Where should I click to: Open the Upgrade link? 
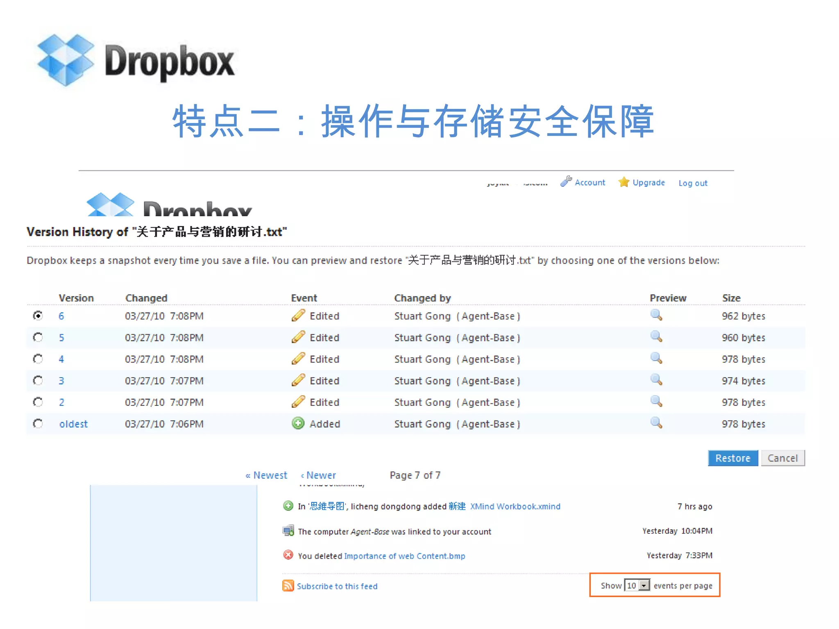click(649, 183)
